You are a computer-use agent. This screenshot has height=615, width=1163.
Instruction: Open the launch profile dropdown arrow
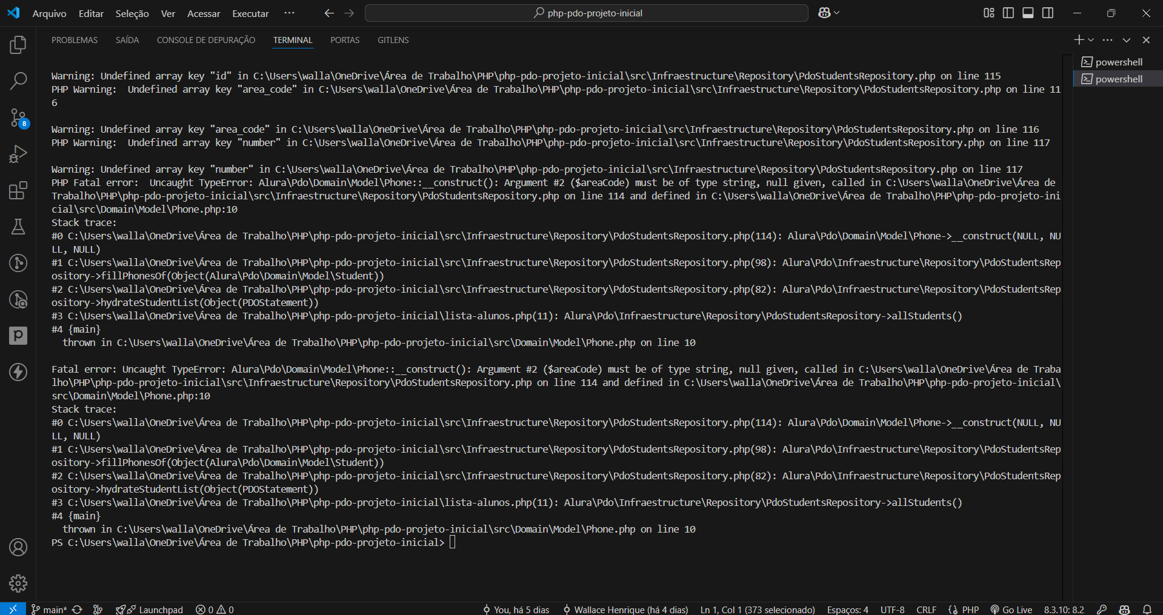tap(1091, 40)
